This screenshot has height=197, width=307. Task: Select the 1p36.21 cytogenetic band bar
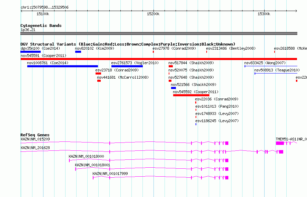tap(159, 33)
